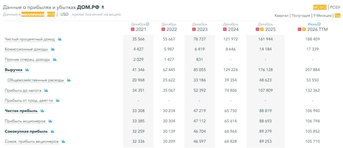343x148 pixels.
Task: Select the page title Данные о прибылях и убытках
Action: pyautogui.click(x=39, y=7)
